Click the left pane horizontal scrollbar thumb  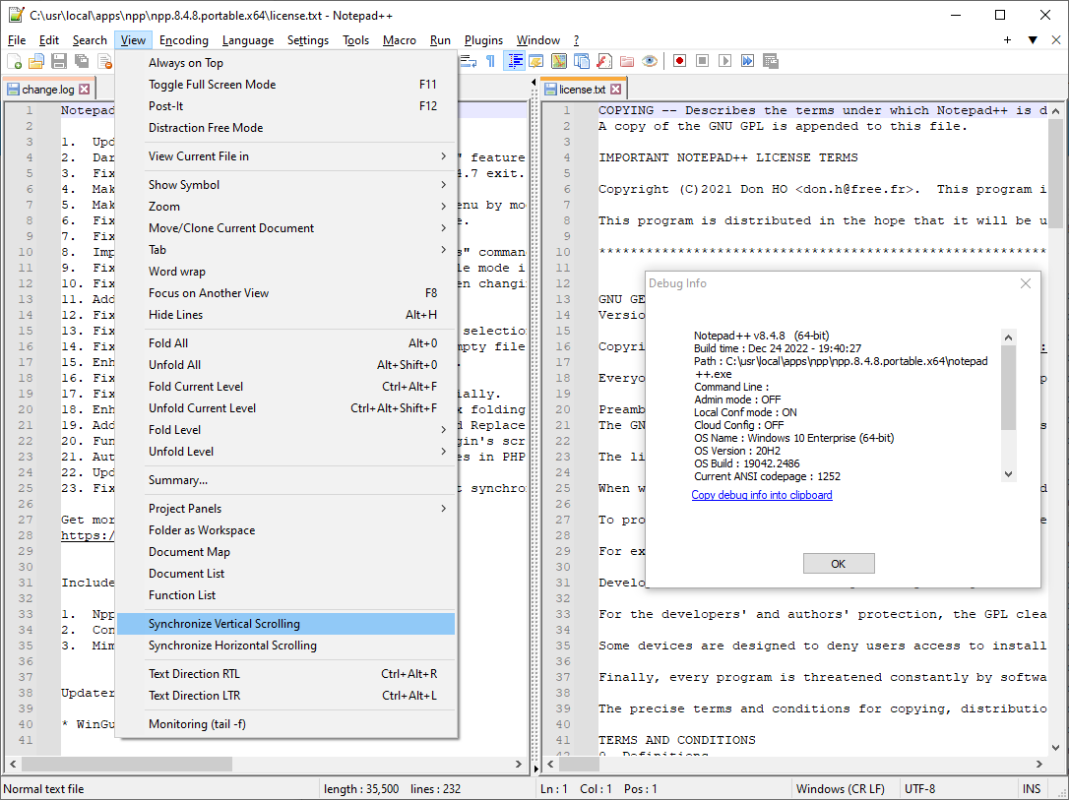[x=127, y=765]
